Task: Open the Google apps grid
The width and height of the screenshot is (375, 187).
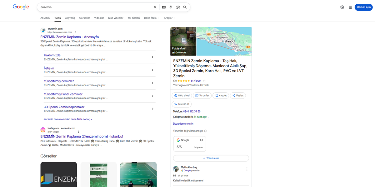Action: 350,7
